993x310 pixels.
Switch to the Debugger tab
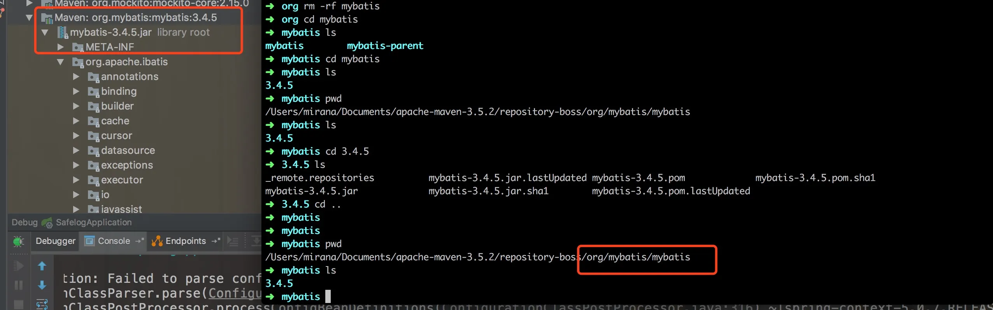pyautogui.click(x=55, y=241)
